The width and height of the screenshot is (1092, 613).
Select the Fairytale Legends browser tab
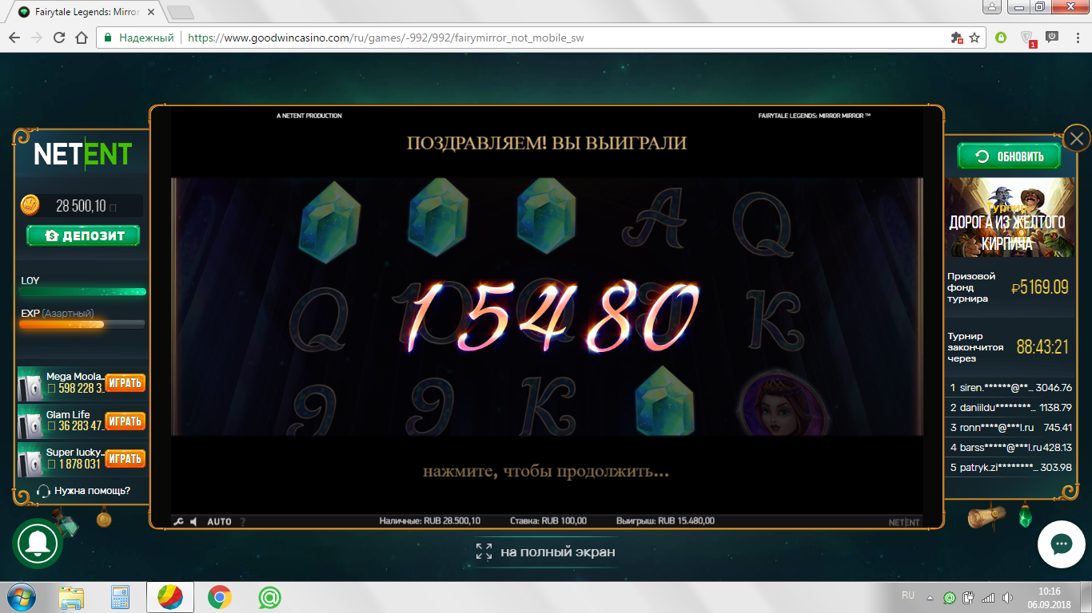point(86,12)
